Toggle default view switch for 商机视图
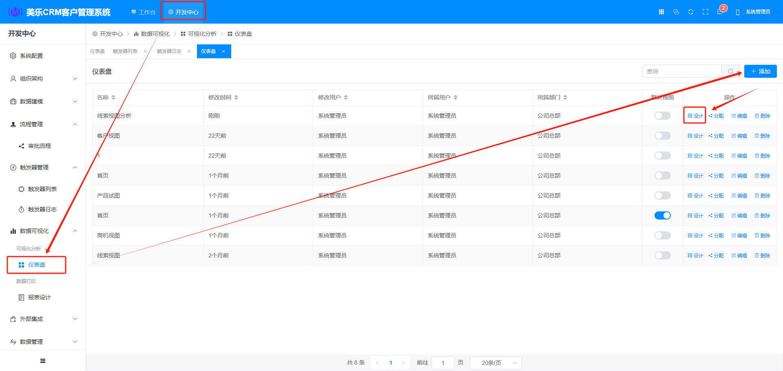 click(662, 235)
